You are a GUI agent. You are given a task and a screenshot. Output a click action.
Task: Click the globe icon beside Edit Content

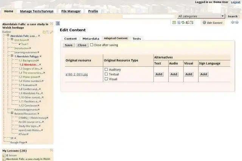pos(204,23)
